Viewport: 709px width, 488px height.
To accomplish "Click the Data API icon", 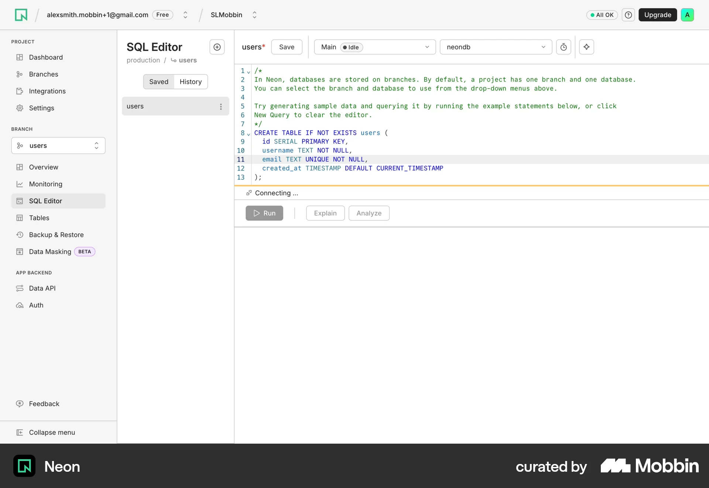I will click(x=20, y=288).
